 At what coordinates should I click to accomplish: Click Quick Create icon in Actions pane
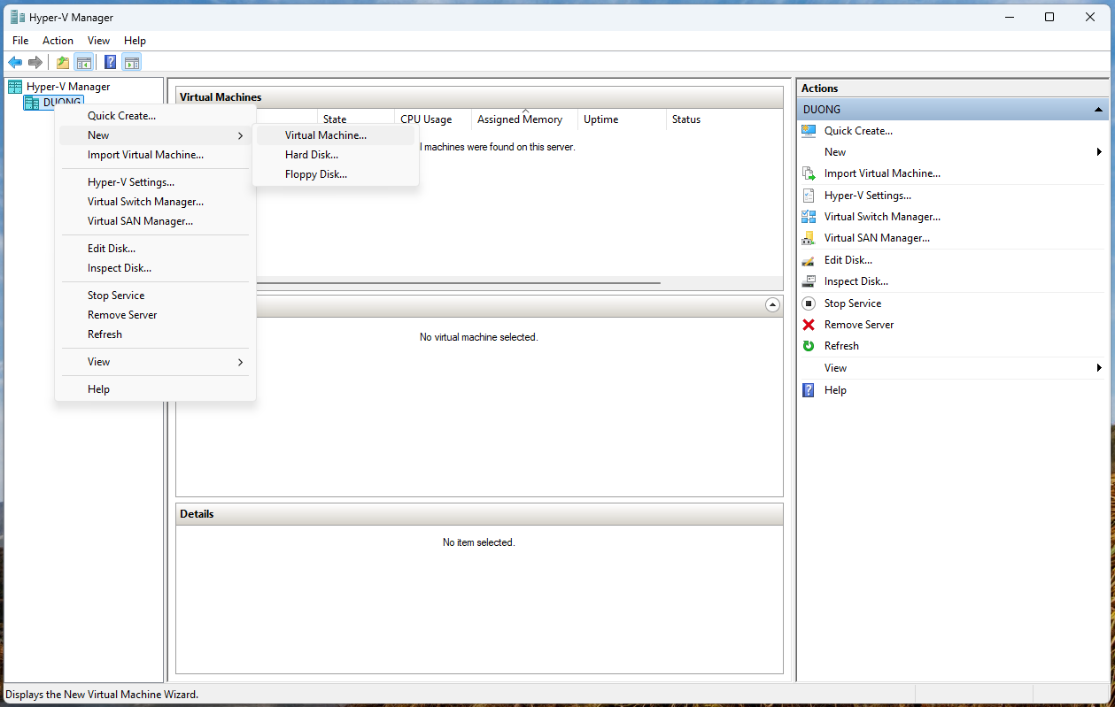[809, 131]
